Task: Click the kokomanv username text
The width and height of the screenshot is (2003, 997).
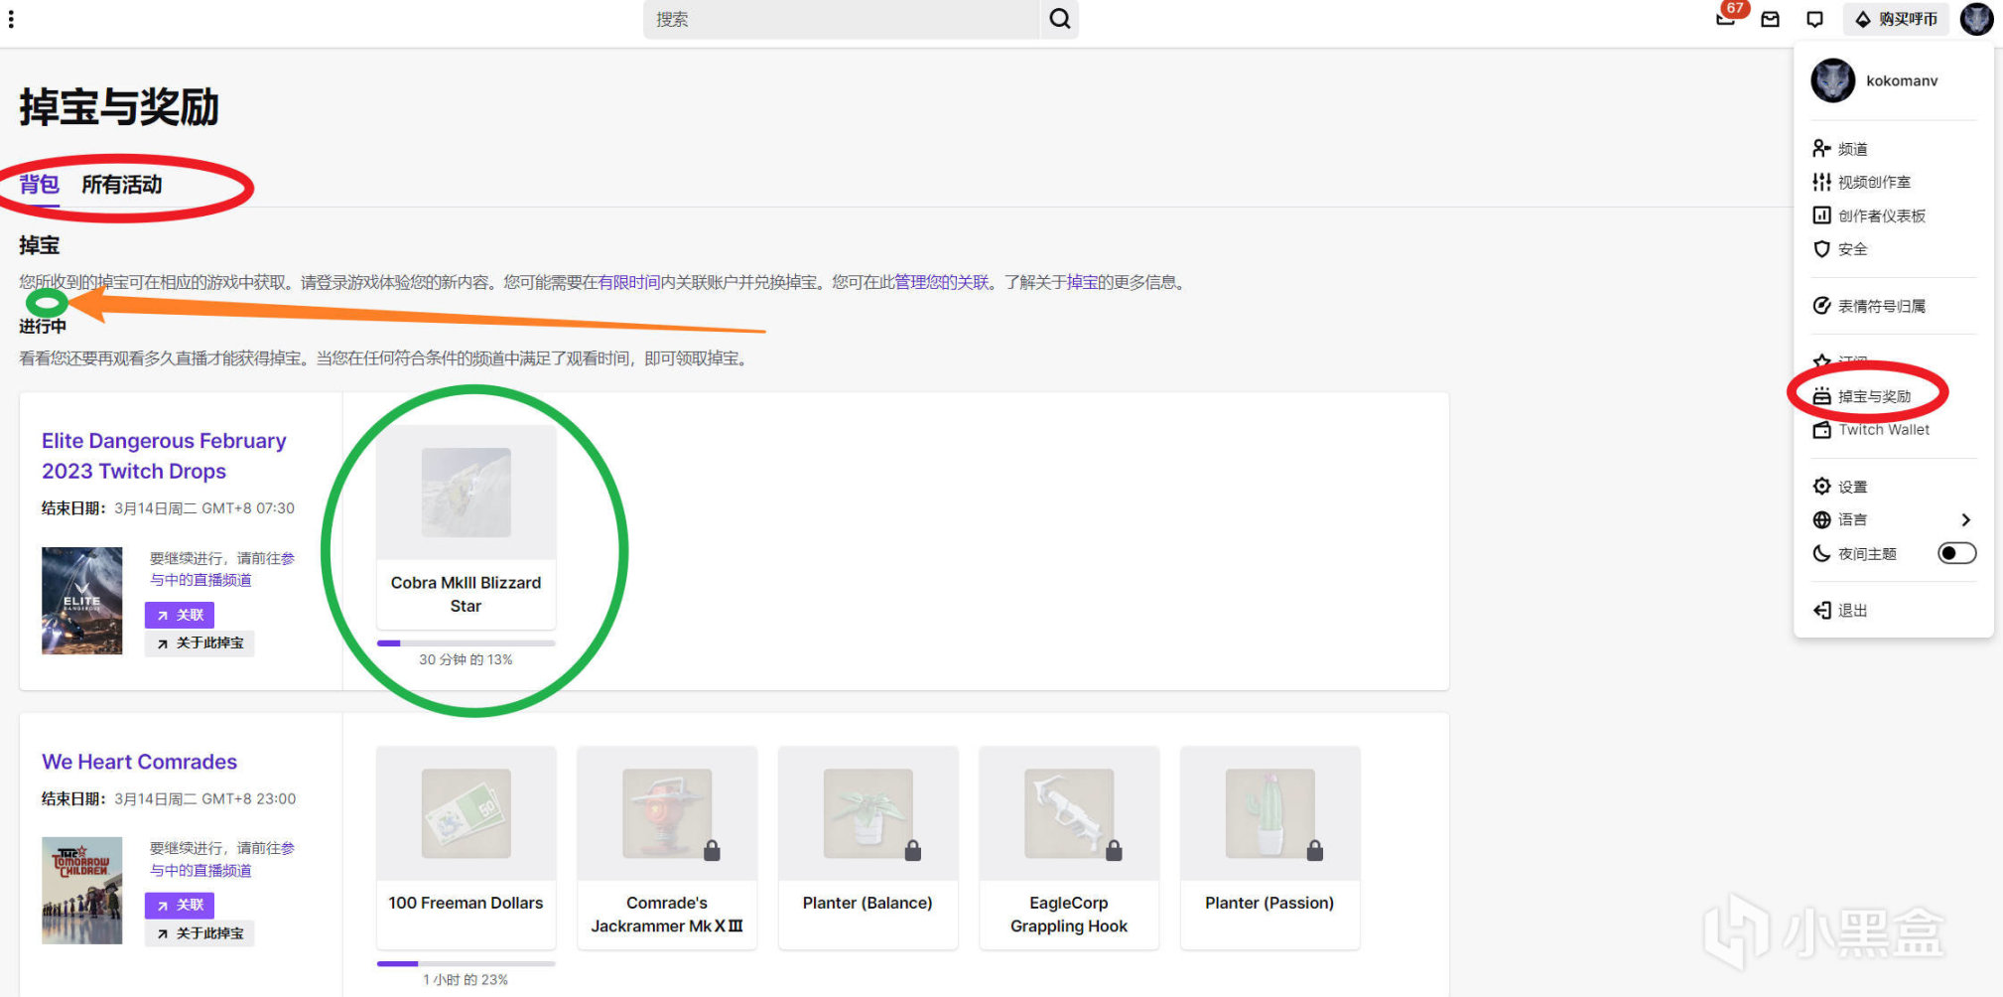Action: tap(1902, 80)
